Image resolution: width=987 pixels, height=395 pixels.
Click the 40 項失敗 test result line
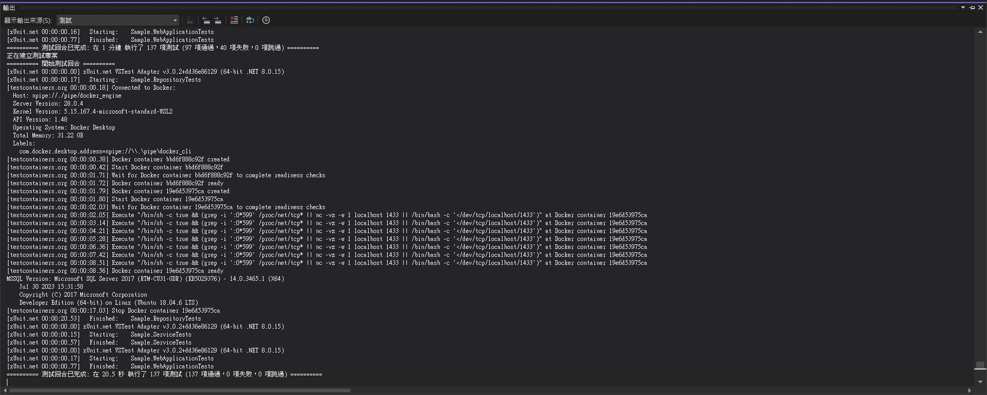(x=163, y=48)
